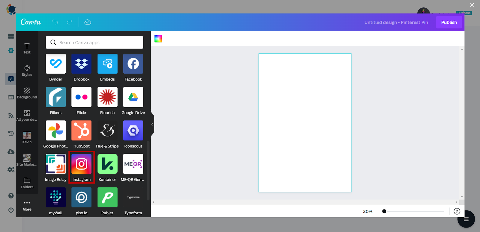This screenshot has width=480, height=232.
Task: Click the background history icon
Action: click(11, 133)
